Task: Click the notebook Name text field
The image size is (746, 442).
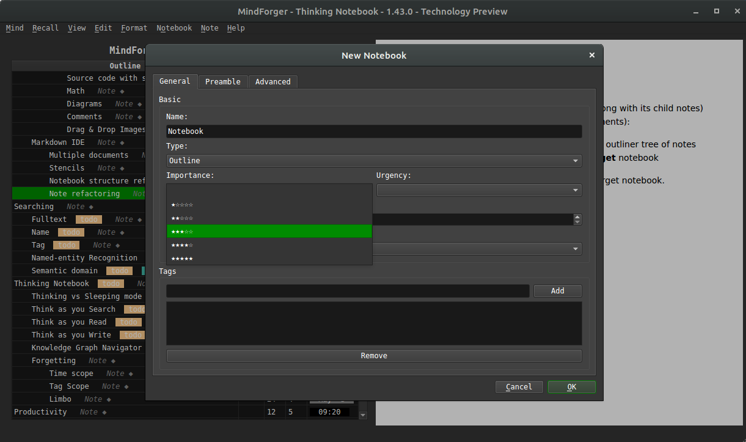Action: 373,131
